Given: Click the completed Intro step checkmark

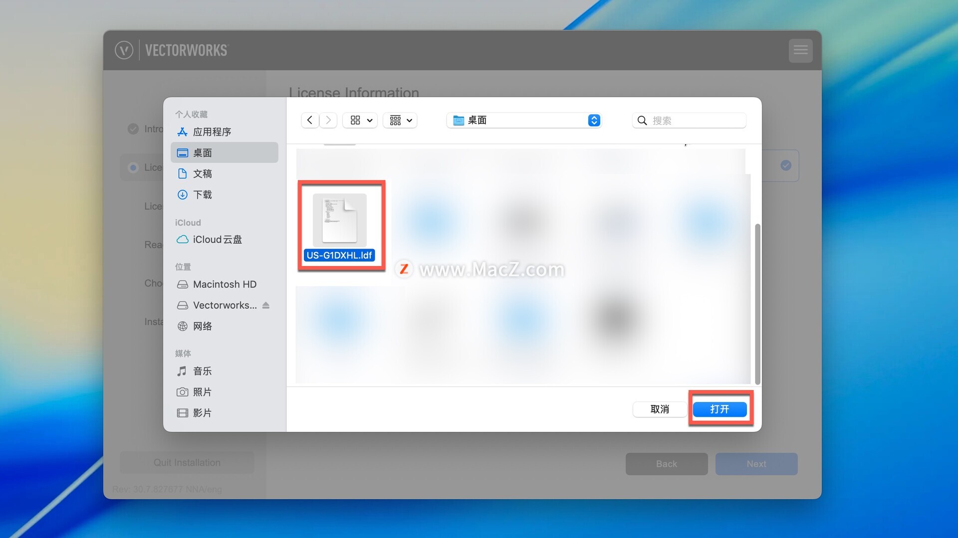Looking at the screenshot, I should pos(133,129).
